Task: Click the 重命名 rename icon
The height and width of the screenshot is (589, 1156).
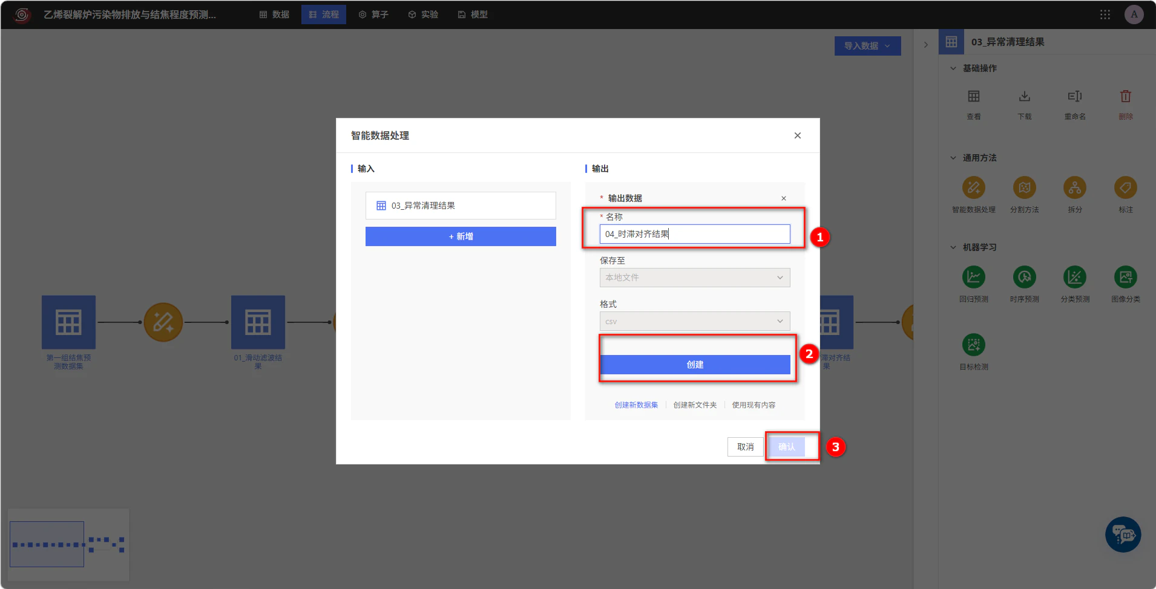Action: tap(1075, 96)
